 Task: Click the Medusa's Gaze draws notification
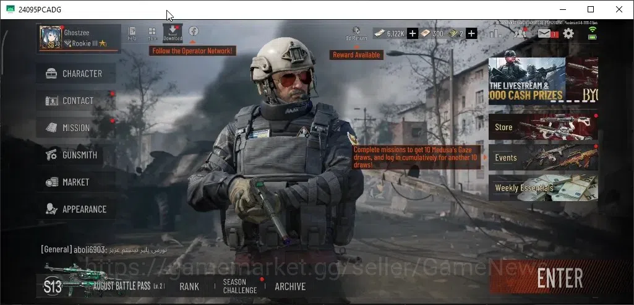[x=416, y=157]
